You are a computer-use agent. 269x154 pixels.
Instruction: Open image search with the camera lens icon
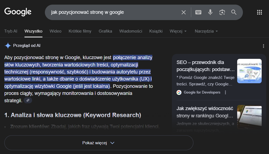click(222, 12)
